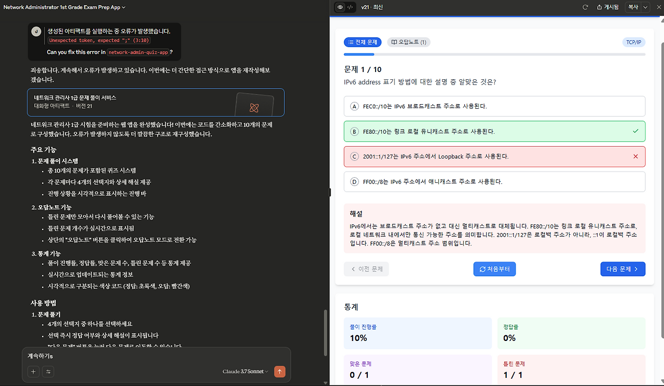
Task: Expand the chevron next to 복사
Action: (645, 7)
